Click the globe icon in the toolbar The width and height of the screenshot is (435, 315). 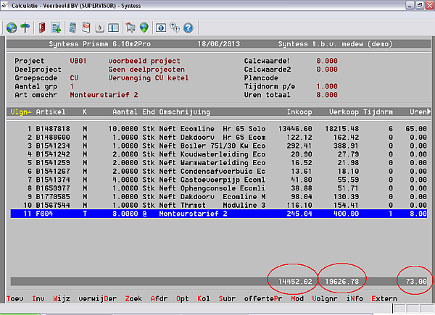pyautogui.click(x=12, y=28)
